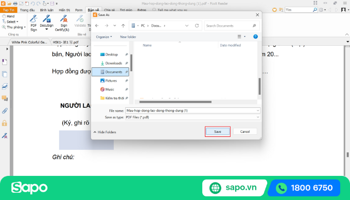Click the Open folder icon in quick access toolbar
350x200 pixels.
[x=9, y=4]
